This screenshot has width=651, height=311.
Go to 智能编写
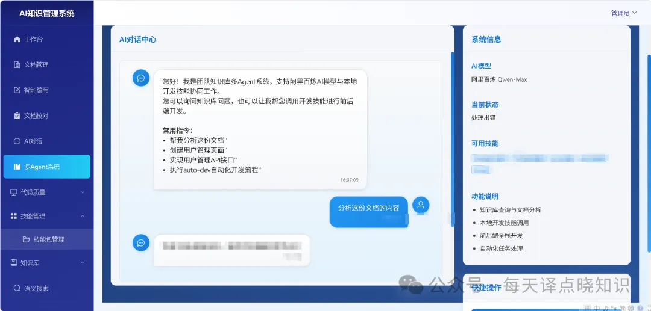[47, 90]
